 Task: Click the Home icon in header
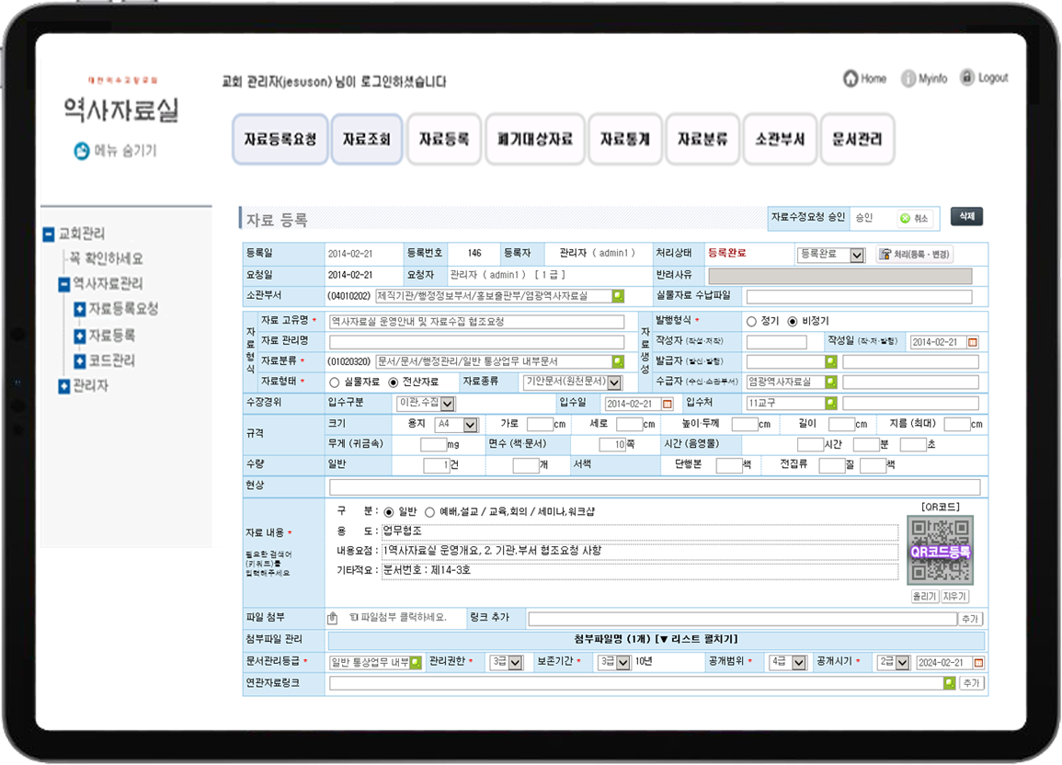coord(851,79)
